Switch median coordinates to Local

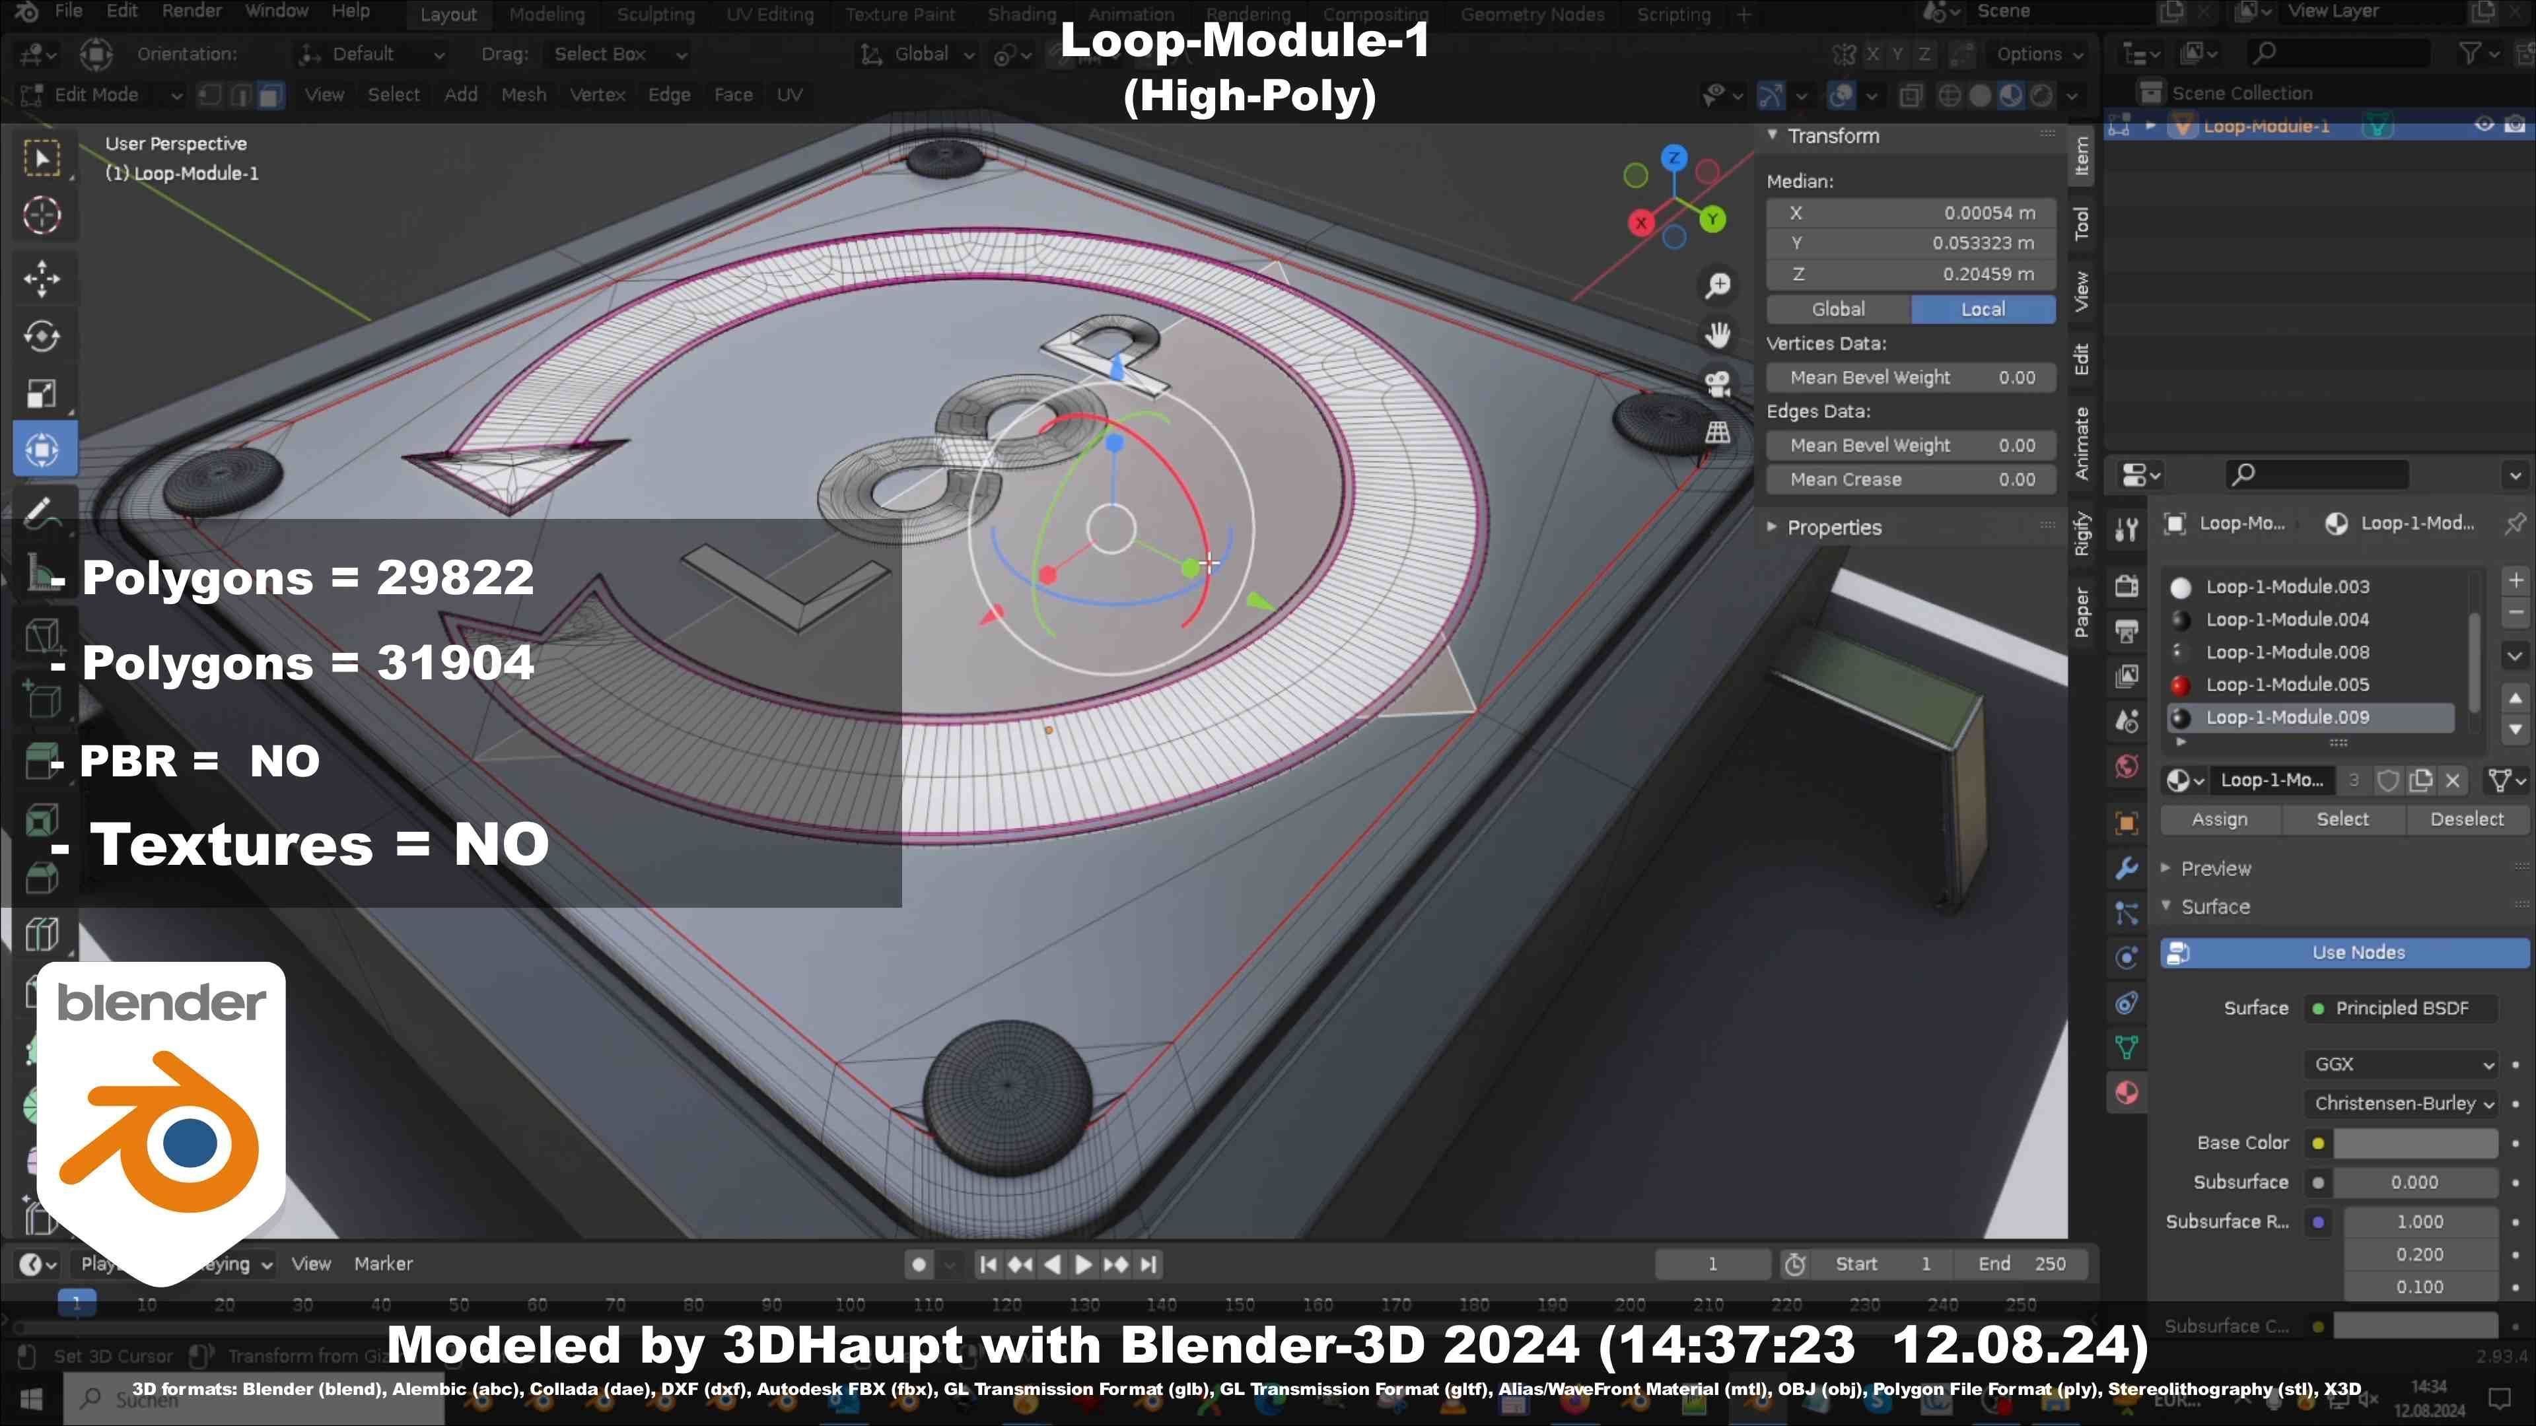click(1983, 309)
